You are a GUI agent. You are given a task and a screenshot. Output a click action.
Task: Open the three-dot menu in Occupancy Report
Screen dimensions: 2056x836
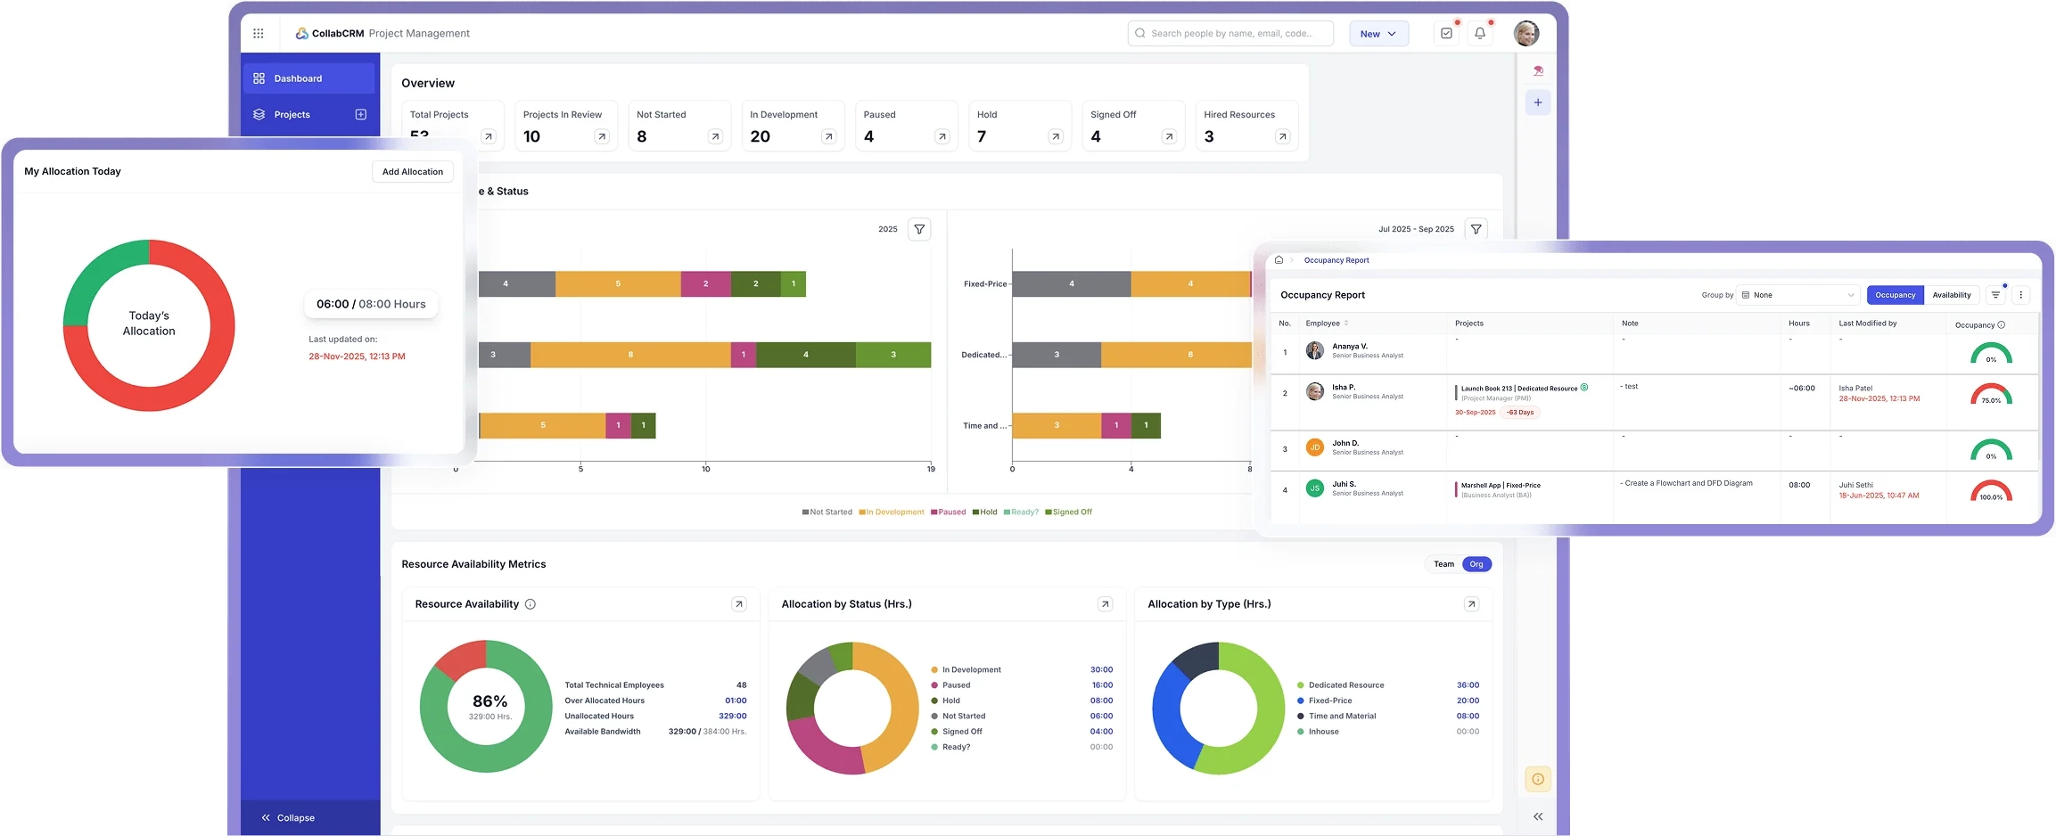2021,295
